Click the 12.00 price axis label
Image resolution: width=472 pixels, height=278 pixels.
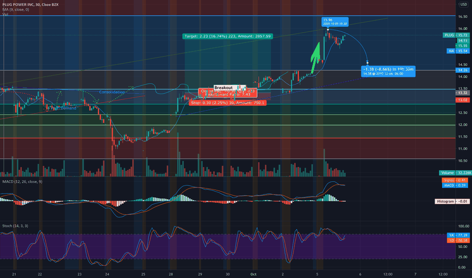click(x=463, y=125)
